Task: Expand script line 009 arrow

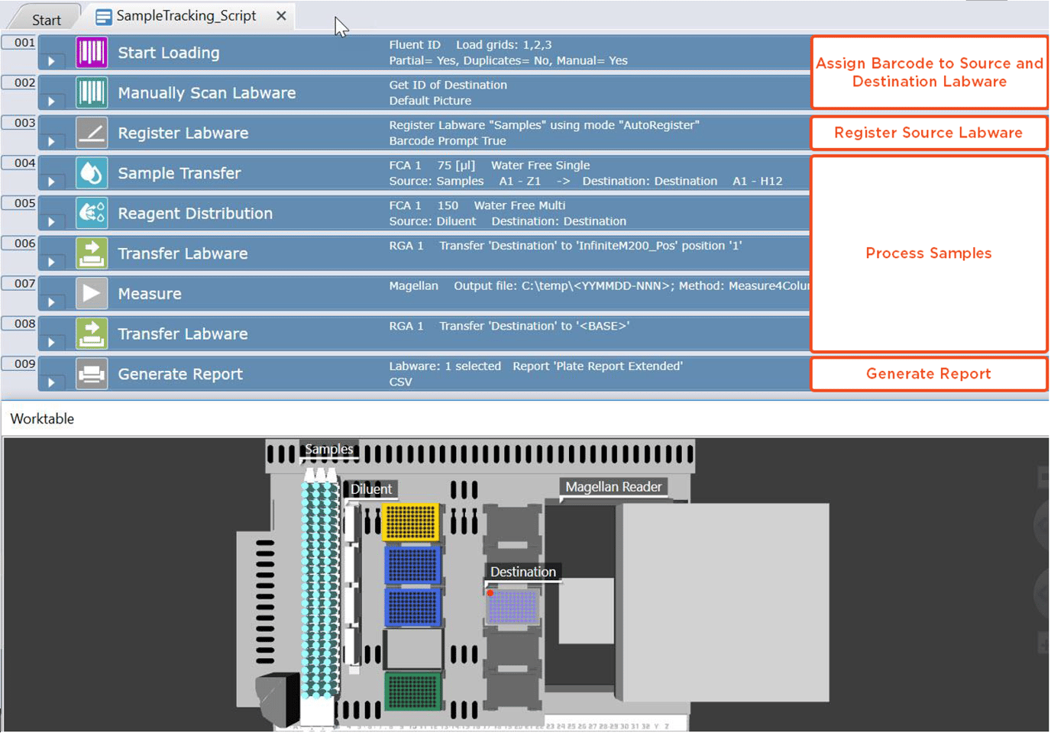Action: point(51,382)
